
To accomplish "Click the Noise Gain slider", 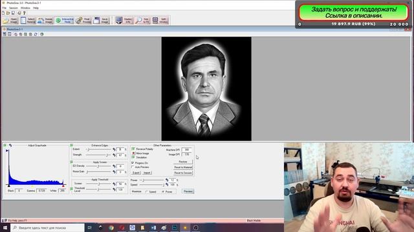I will pos(98,172).
